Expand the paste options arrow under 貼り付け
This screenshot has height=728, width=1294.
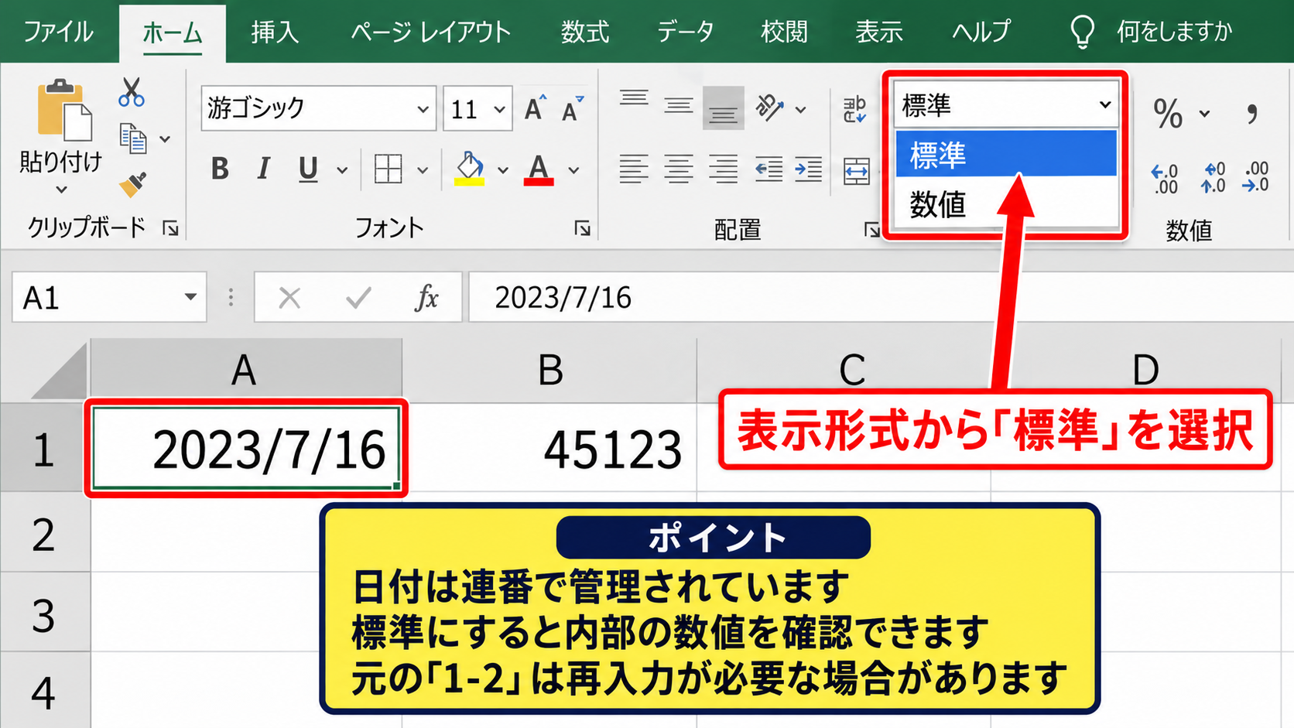62,190
